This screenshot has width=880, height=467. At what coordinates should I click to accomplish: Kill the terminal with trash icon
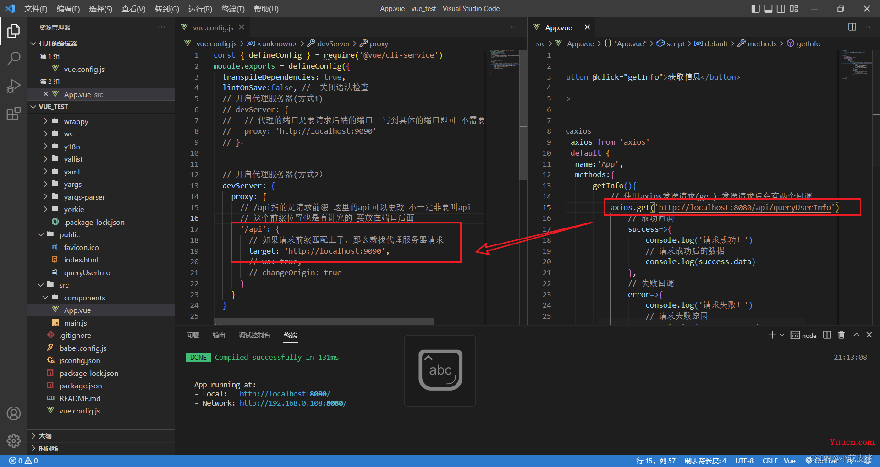[841, 335]
